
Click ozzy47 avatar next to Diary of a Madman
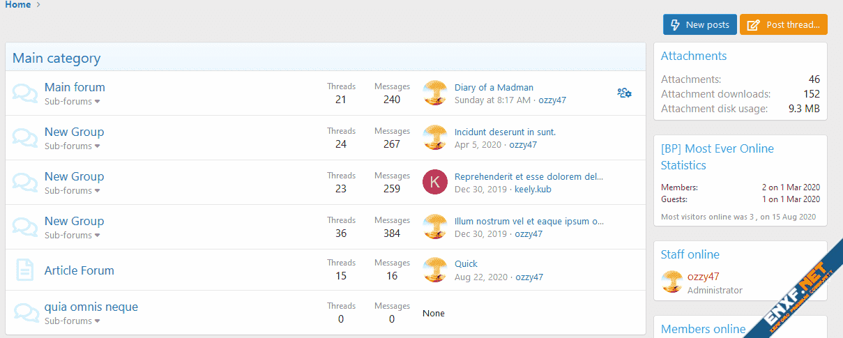tap(434, 93)
